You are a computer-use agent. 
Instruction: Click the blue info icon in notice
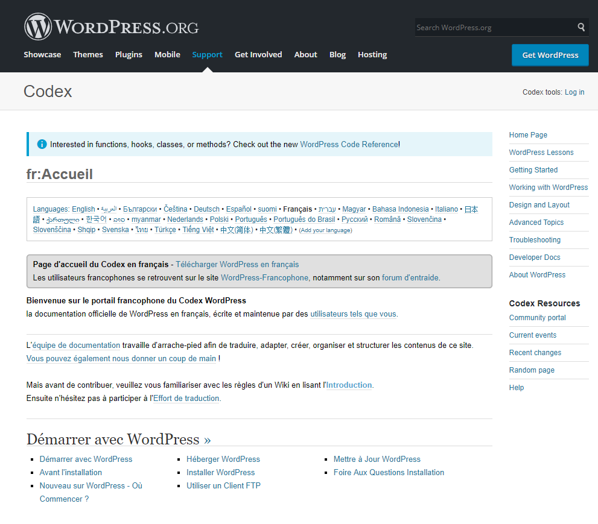click(42, 144)
